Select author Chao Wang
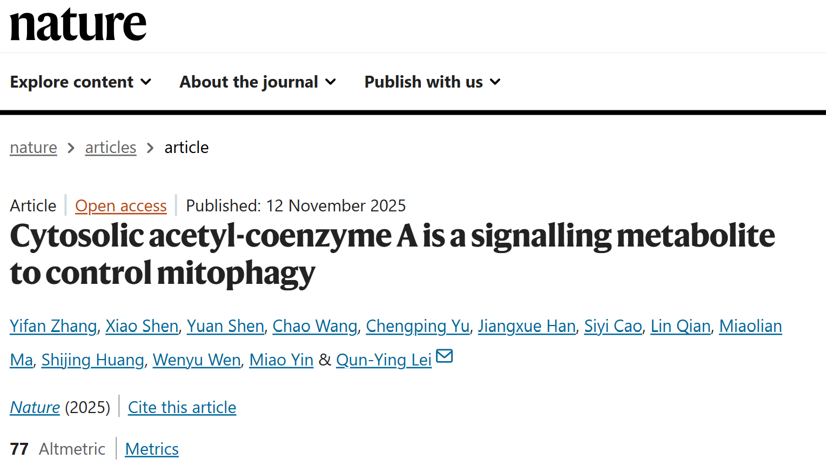Screen dimensions: 826x472 point(315,326)
